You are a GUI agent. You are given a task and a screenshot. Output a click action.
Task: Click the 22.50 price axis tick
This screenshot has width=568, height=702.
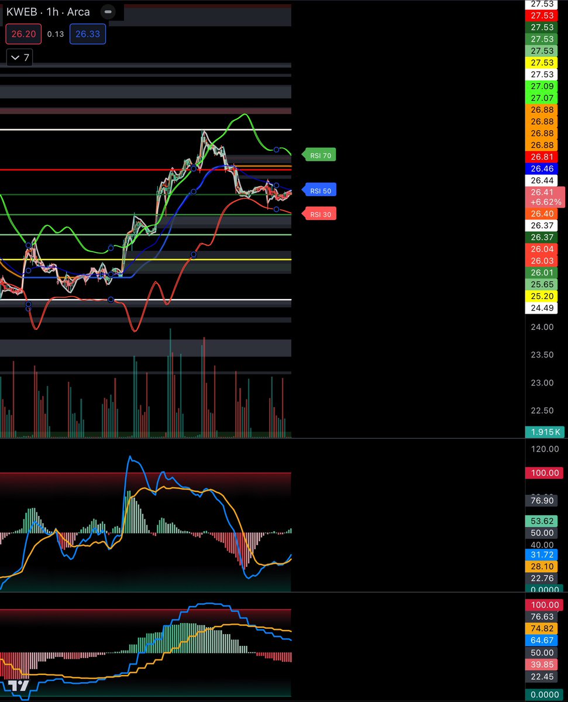(542, 411)
